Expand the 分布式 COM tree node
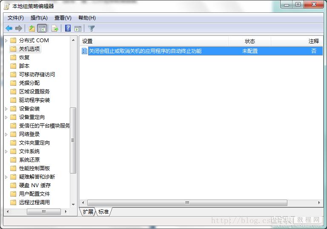327x229 pixels. point(6,41)
